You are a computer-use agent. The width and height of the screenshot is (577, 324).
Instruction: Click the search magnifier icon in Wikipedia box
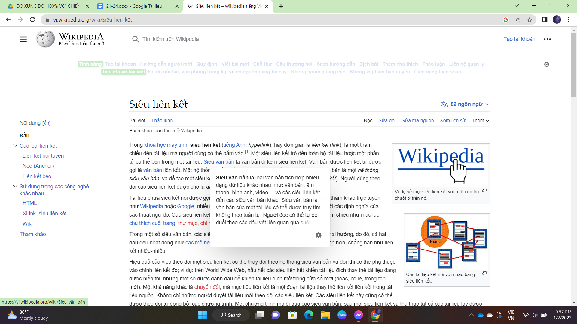tap(136, 39)
